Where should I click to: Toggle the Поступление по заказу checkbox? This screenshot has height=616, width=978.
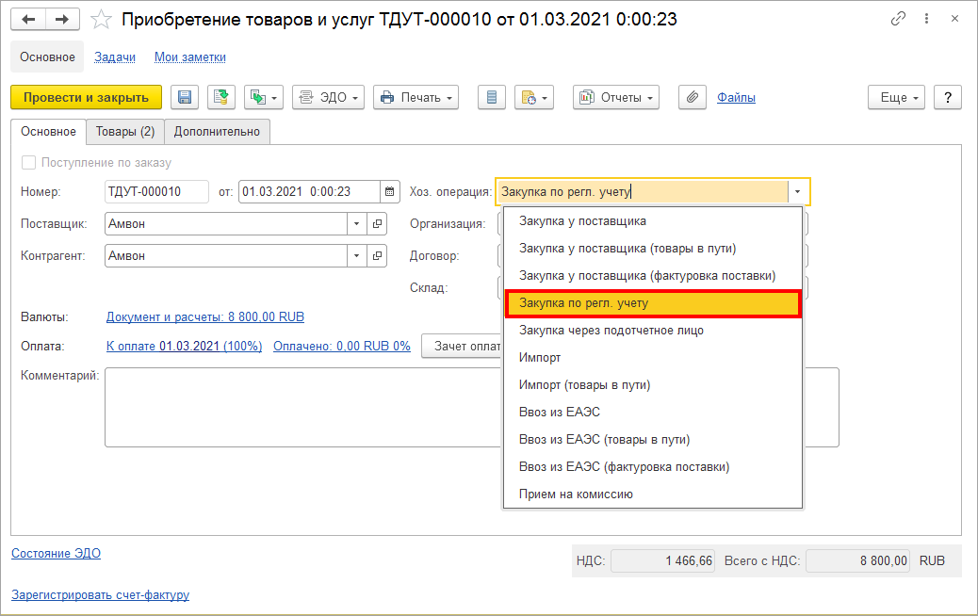point(28,163)
